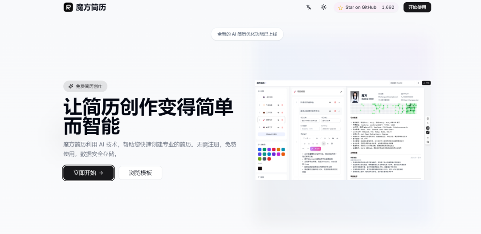The image size is (481, 234).
Task: Click the 免费简历创作 badge
Action: pos(85,86)
